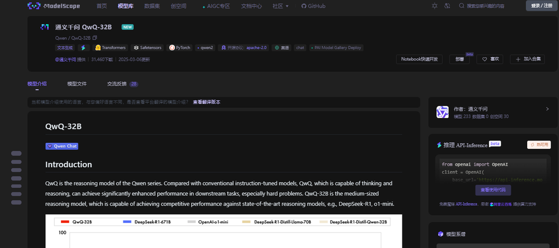
Task: Open the 阿里云百炼 link
Action: click(500, 205)
